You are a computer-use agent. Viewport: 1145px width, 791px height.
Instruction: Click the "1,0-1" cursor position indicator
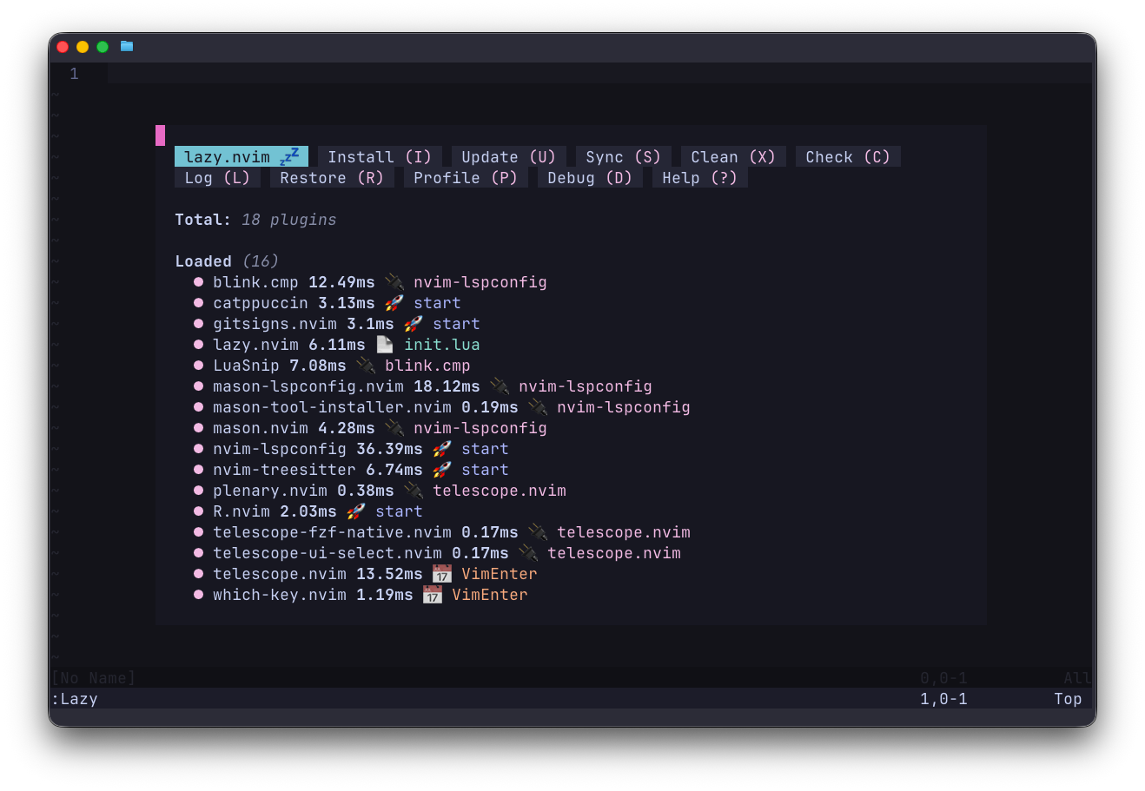943,699
